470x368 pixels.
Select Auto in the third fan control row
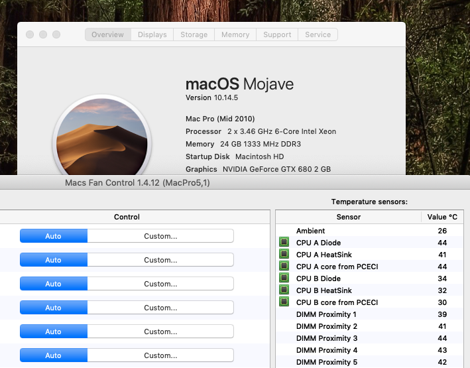point(54,284)
